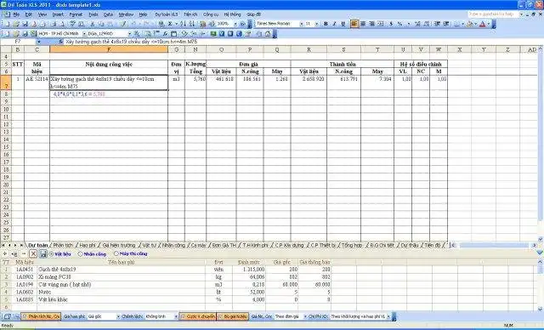Viewport: 544px width, 330px height.
Task: Click the New workbook icon in standard toolbar
Action: [x=7, y=24]
